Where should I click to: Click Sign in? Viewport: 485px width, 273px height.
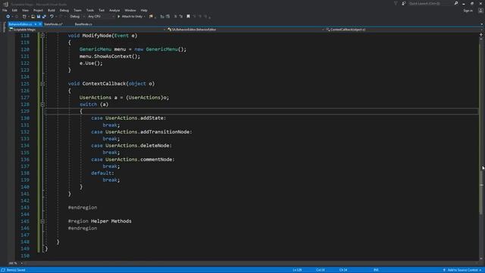[468, 11]
